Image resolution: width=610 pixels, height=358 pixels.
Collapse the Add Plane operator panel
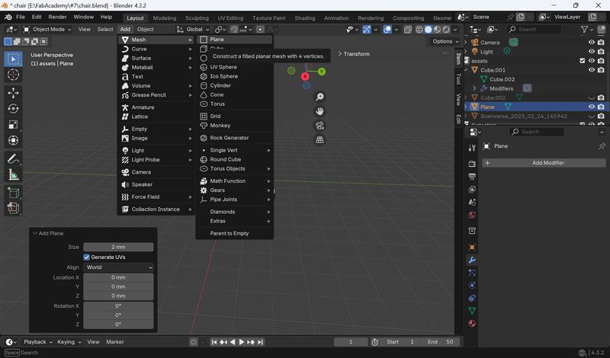[x=35, y=233]
